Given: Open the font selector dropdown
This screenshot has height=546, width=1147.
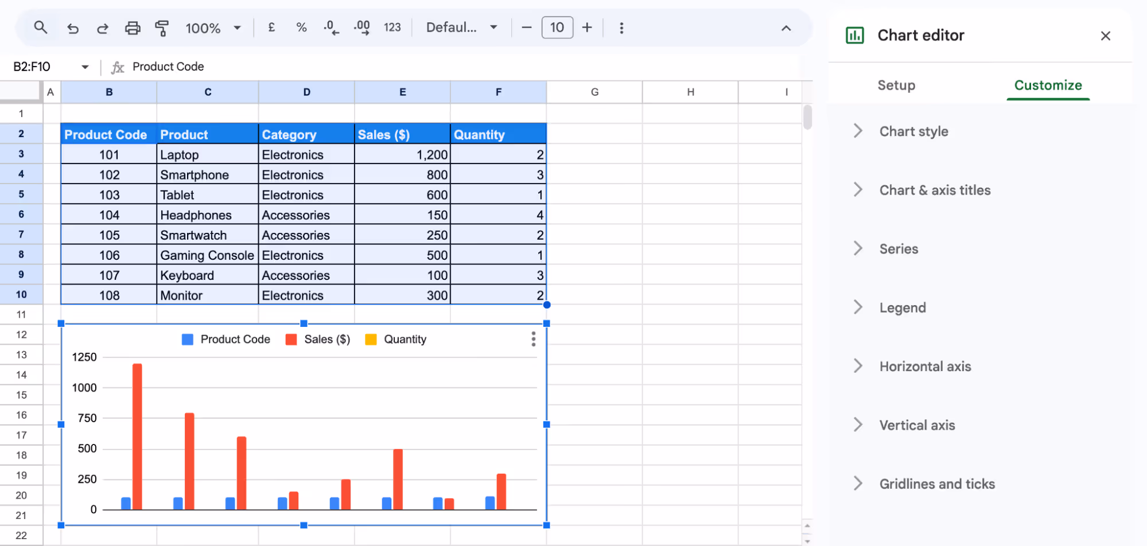Looking at the screenshot, I should pyautogui.click(x=461, y=27).
